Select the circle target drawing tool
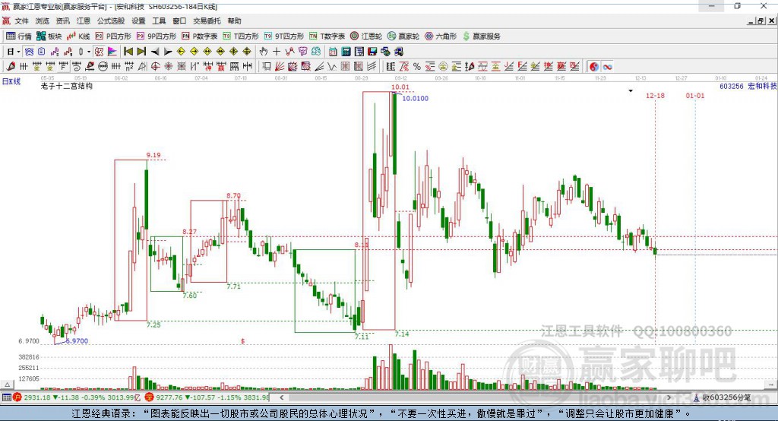This screenshot has width=778, height=421. [x=155, y=66]
